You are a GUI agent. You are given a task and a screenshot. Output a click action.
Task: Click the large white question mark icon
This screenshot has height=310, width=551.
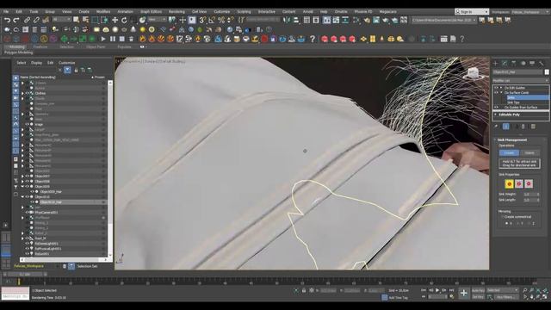pyautogui.click(x=313, y=39)
